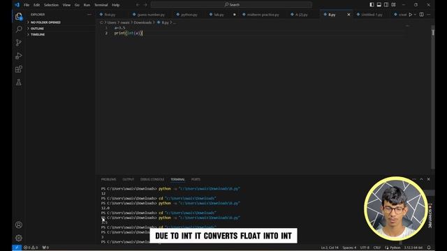The width and height of the screenshot is (447, 251).
Task: Toggle primary side bar visibility
Action: pyautogui.click(x=372, y=5)
